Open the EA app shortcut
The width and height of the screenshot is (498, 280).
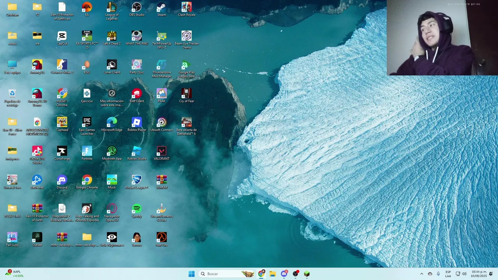[x=87, y=9]
